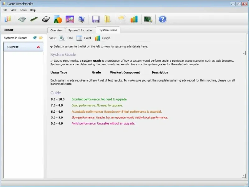Click the Excel spreadsheet grid icon
249x187 pixels.
[x=79, y=38]
